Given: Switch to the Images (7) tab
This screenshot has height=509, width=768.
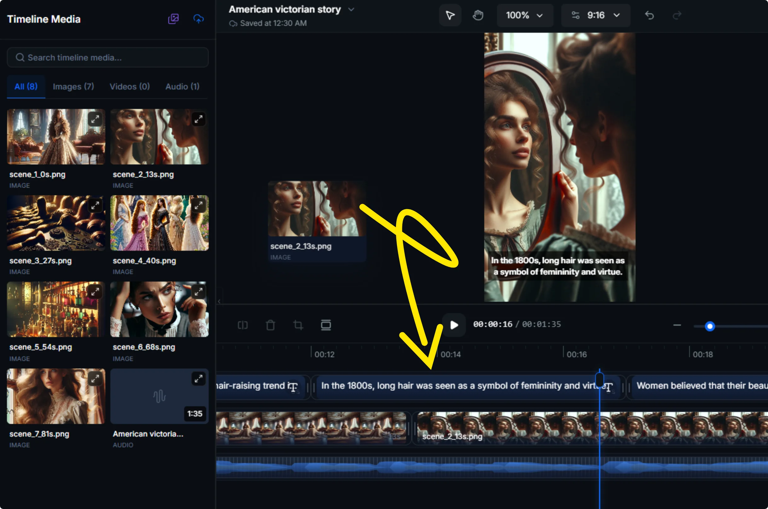Looking at the screenshot, I should pyautogui.click(x=73, y=86).
